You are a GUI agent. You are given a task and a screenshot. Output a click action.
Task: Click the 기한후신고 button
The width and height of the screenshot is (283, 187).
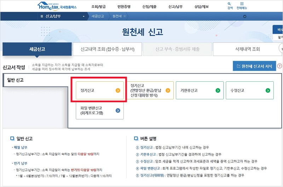pos(200,90)
